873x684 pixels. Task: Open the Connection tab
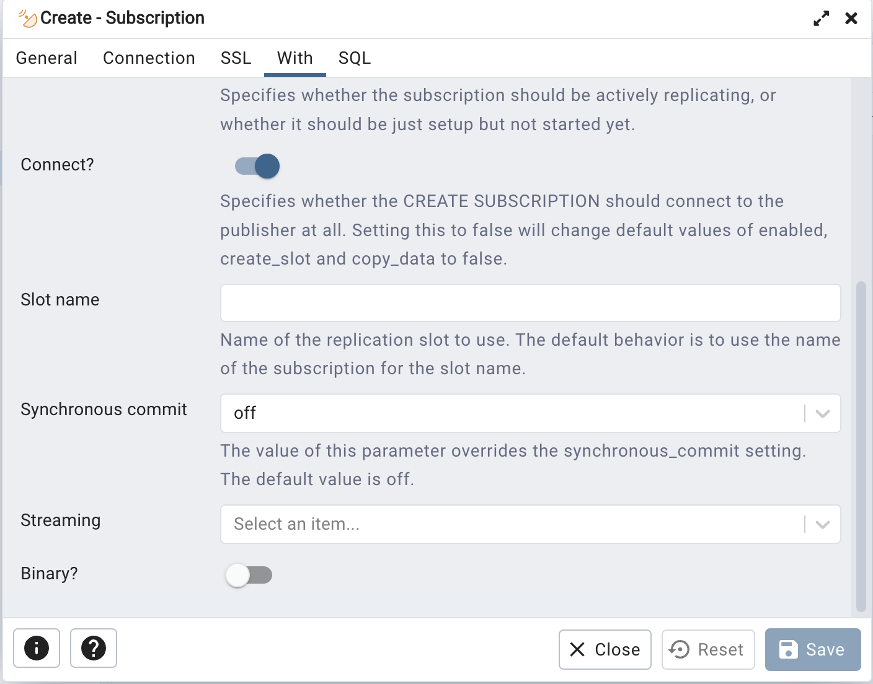click(149, 58)
